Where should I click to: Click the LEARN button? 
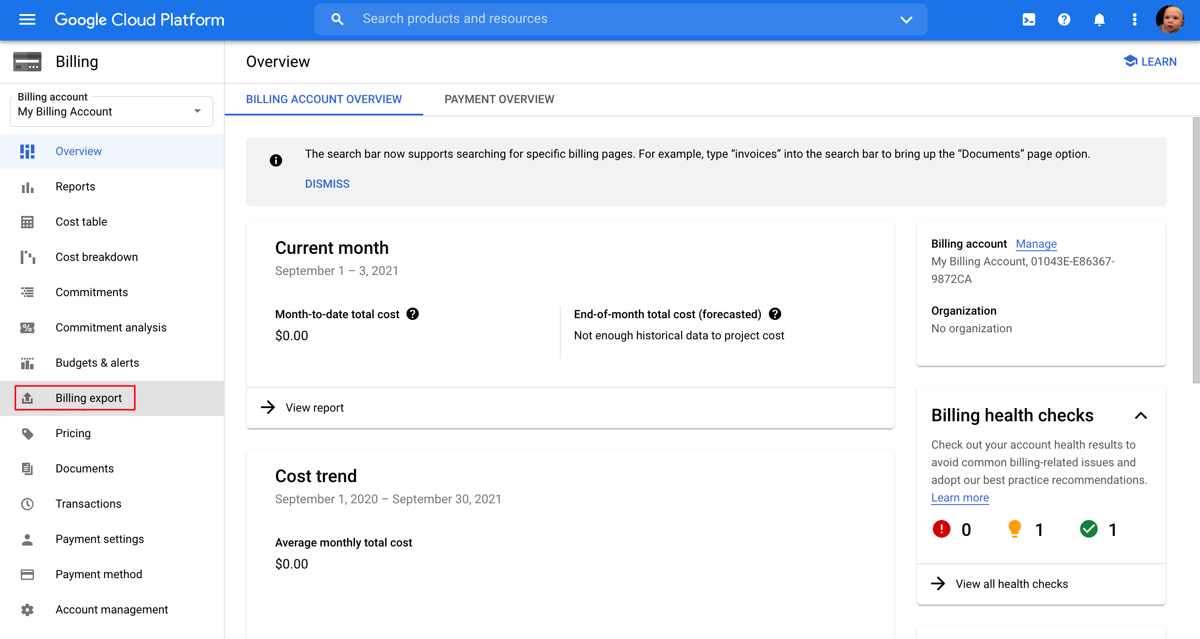(x=1150, y=62)
